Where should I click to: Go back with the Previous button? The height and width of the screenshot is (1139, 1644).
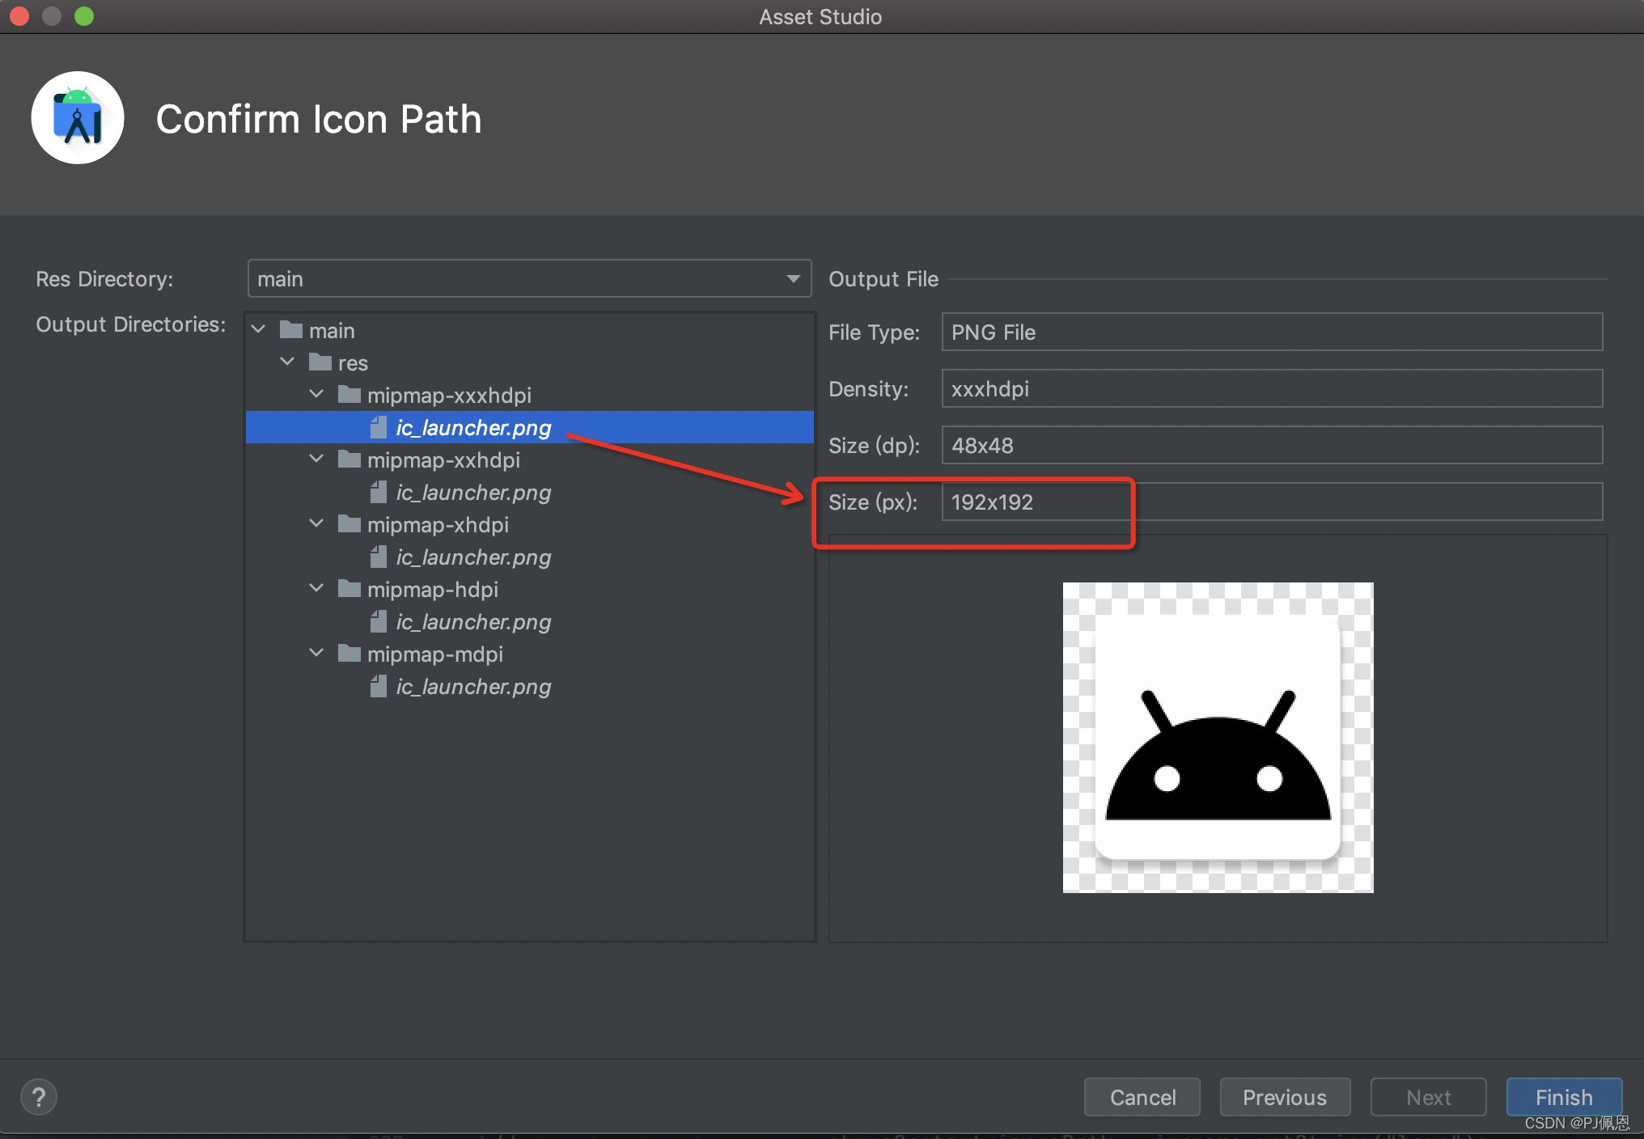[1284, 1097]
